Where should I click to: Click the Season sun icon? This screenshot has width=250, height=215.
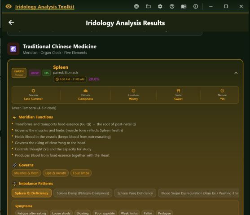click(33, 91)
